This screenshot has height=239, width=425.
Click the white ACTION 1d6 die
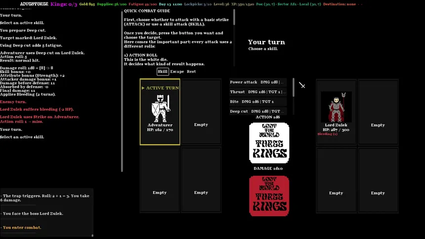269,143
